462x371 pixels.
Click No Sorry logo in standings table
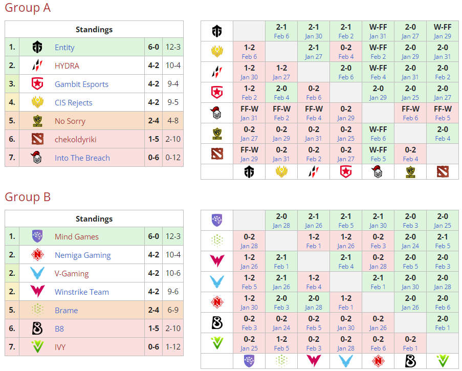point(37,121)
